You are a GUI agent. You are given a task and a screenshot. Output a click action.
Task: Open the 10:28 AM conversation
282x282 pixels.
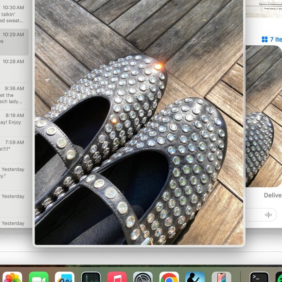click(14, 69)
